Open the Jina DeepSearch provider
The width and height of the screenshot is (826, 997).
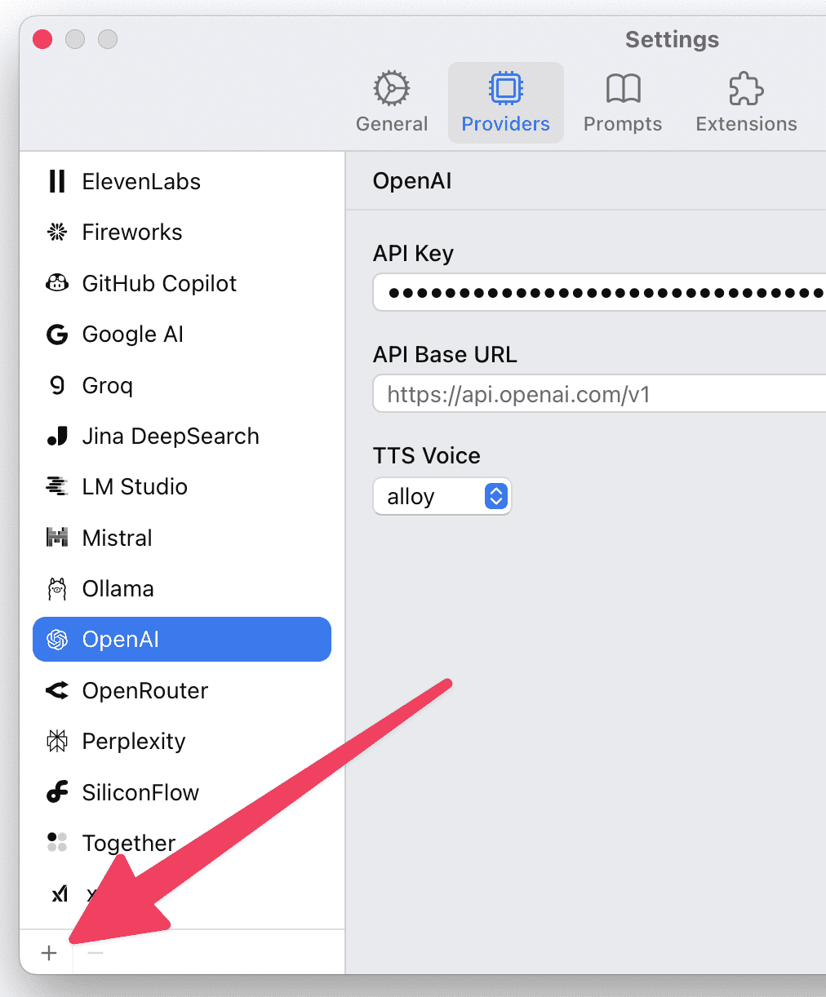tap(182, 436)
